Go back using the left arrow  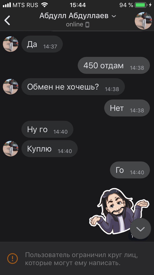click(x=7, y=20)
